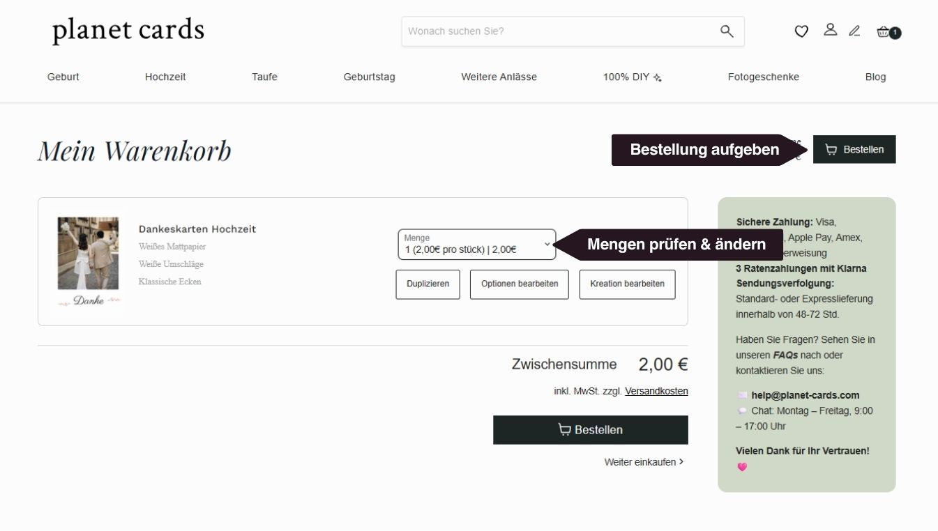Viewport: 938px width, 531px height.
Task: Open the 100% DIY menu item
Action: [x=633, y=77]
